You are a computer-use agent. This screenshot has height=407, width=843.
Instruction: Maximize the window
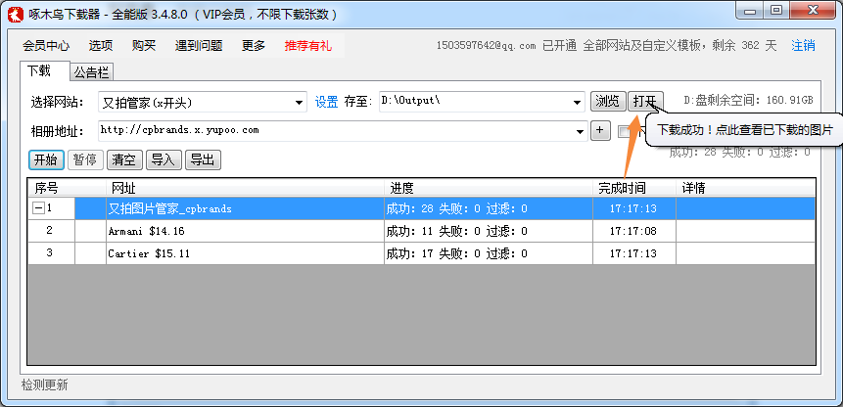[x=776, y=12]
